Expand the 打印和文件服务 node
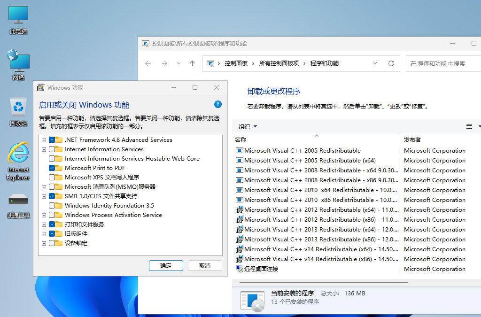The width and height of the screenshot is (481, 317). (44, 225)
